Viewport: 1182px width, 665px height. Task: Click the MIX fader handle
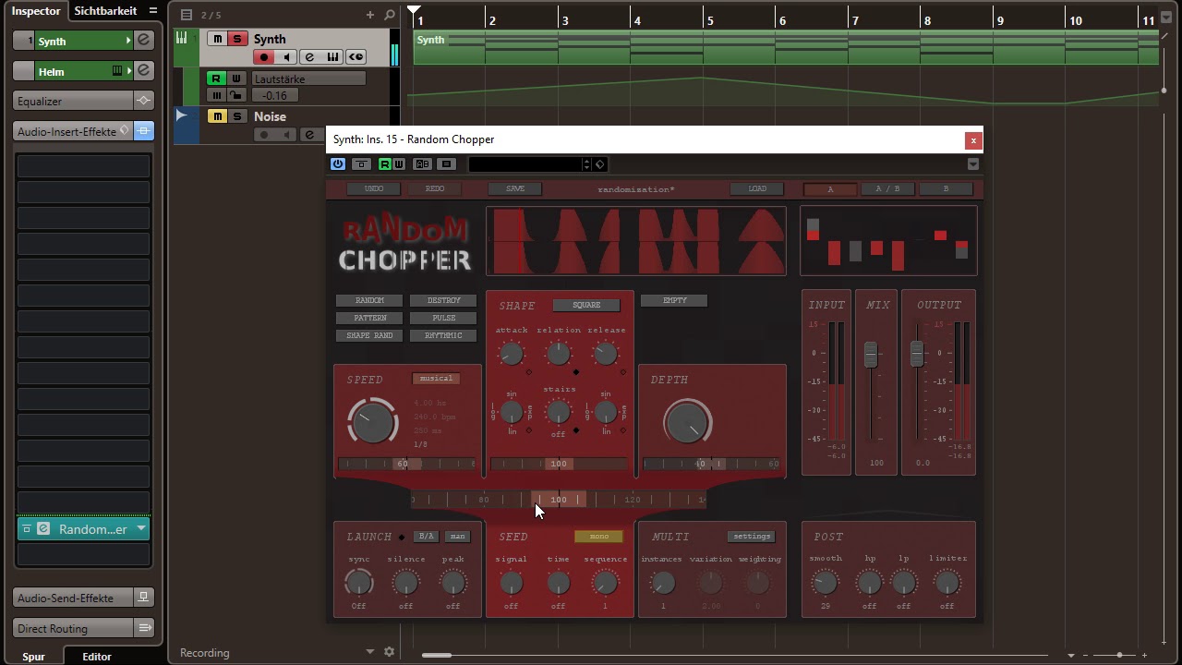[x=870, y=355]
